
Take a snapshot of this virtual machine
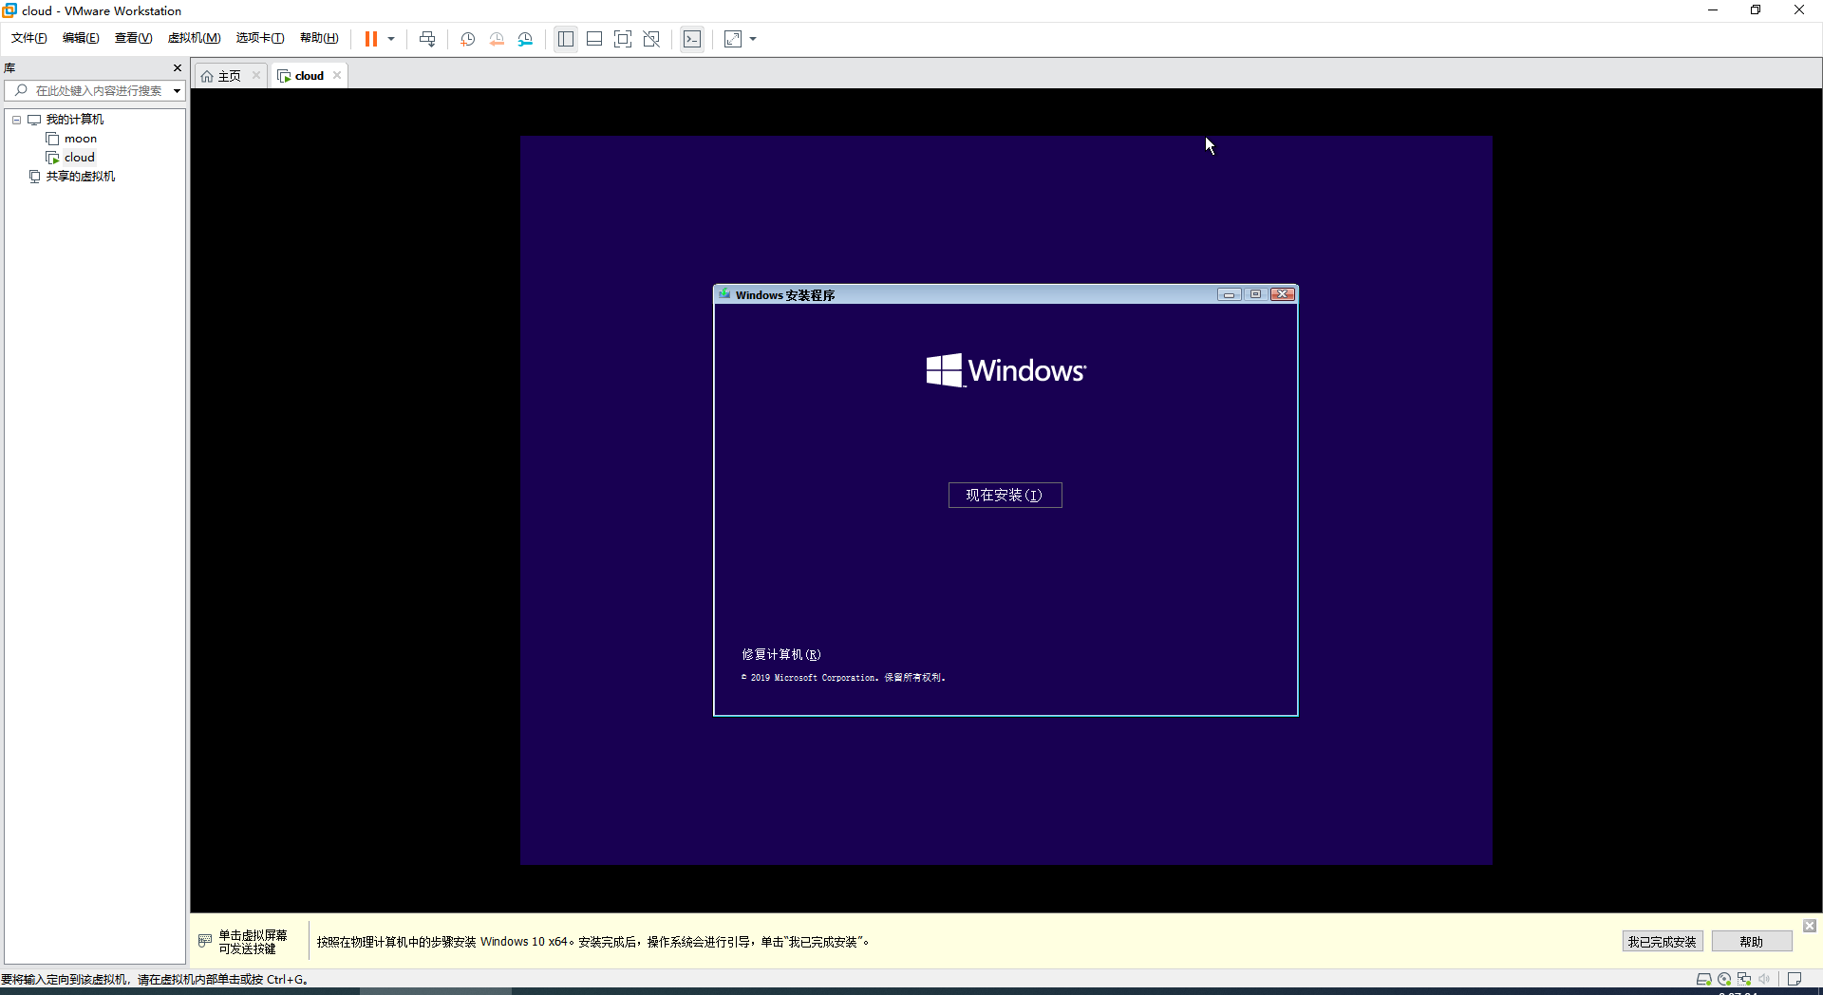pyautogui.click(x=468, y=39)
